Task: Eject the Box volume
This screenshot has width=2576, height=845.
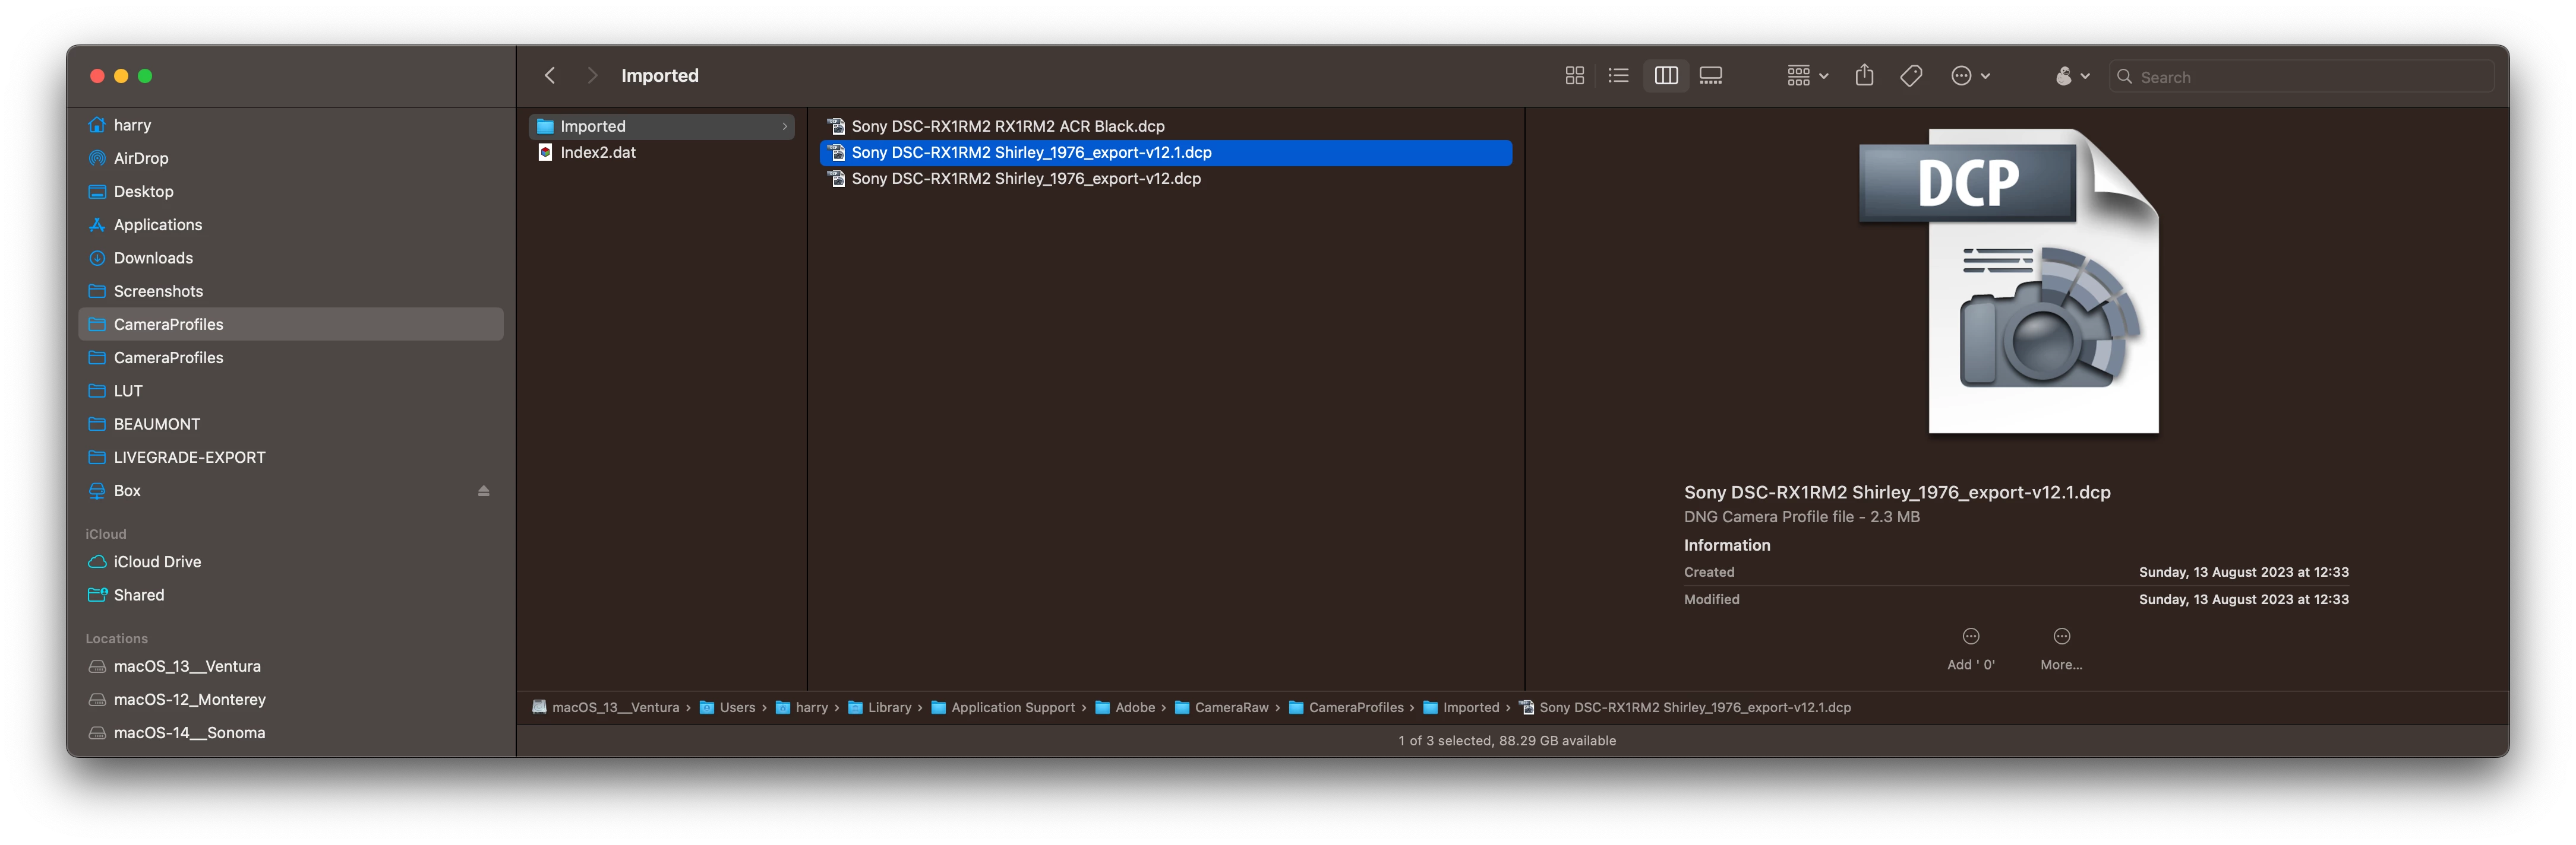Action: tap(484, 491)
